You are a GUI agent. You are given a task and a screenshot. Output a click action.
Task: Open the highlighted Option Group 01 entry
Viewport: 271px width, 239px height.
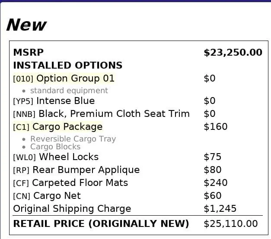tap(64, 79)
